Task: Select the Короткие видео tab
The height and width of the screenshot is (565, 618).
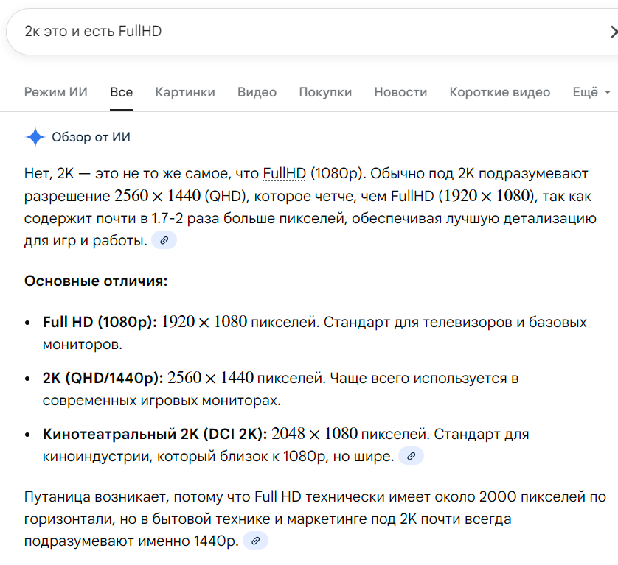Action: pyautogui.click(x=499, y=92)
